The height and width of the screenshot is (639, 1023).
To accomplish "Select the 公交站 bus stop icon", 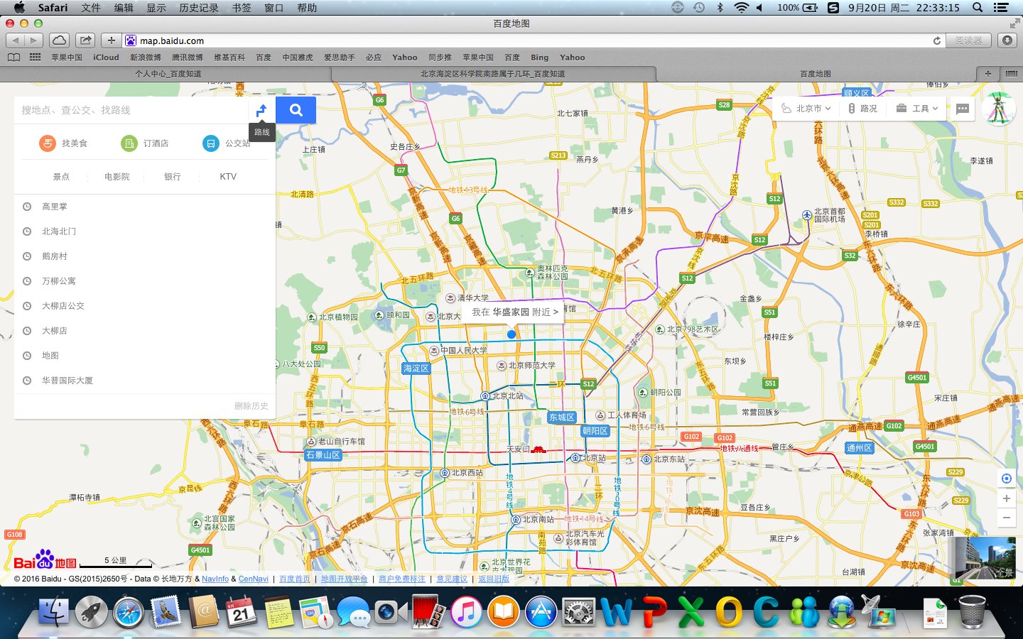I will [x=211, y=143].
